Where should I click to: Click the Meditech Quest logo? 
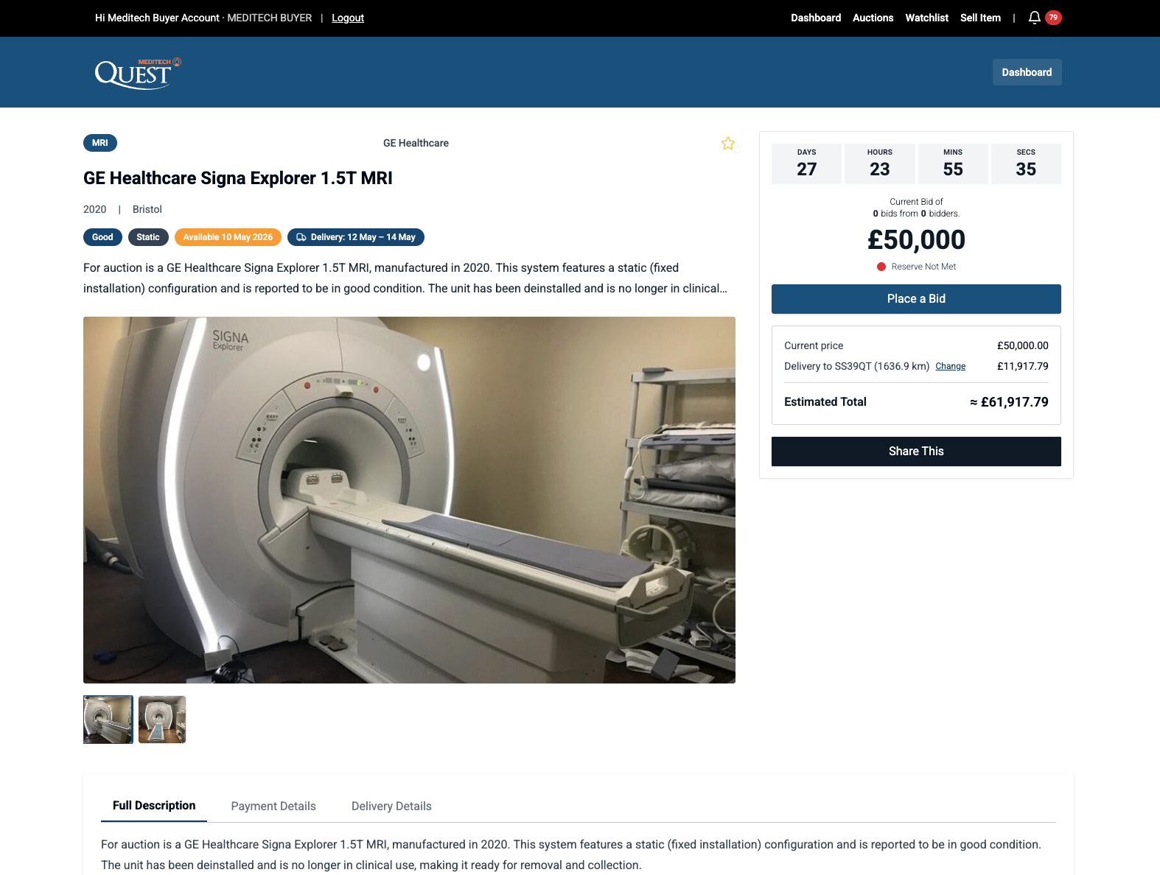pos(138,73)
